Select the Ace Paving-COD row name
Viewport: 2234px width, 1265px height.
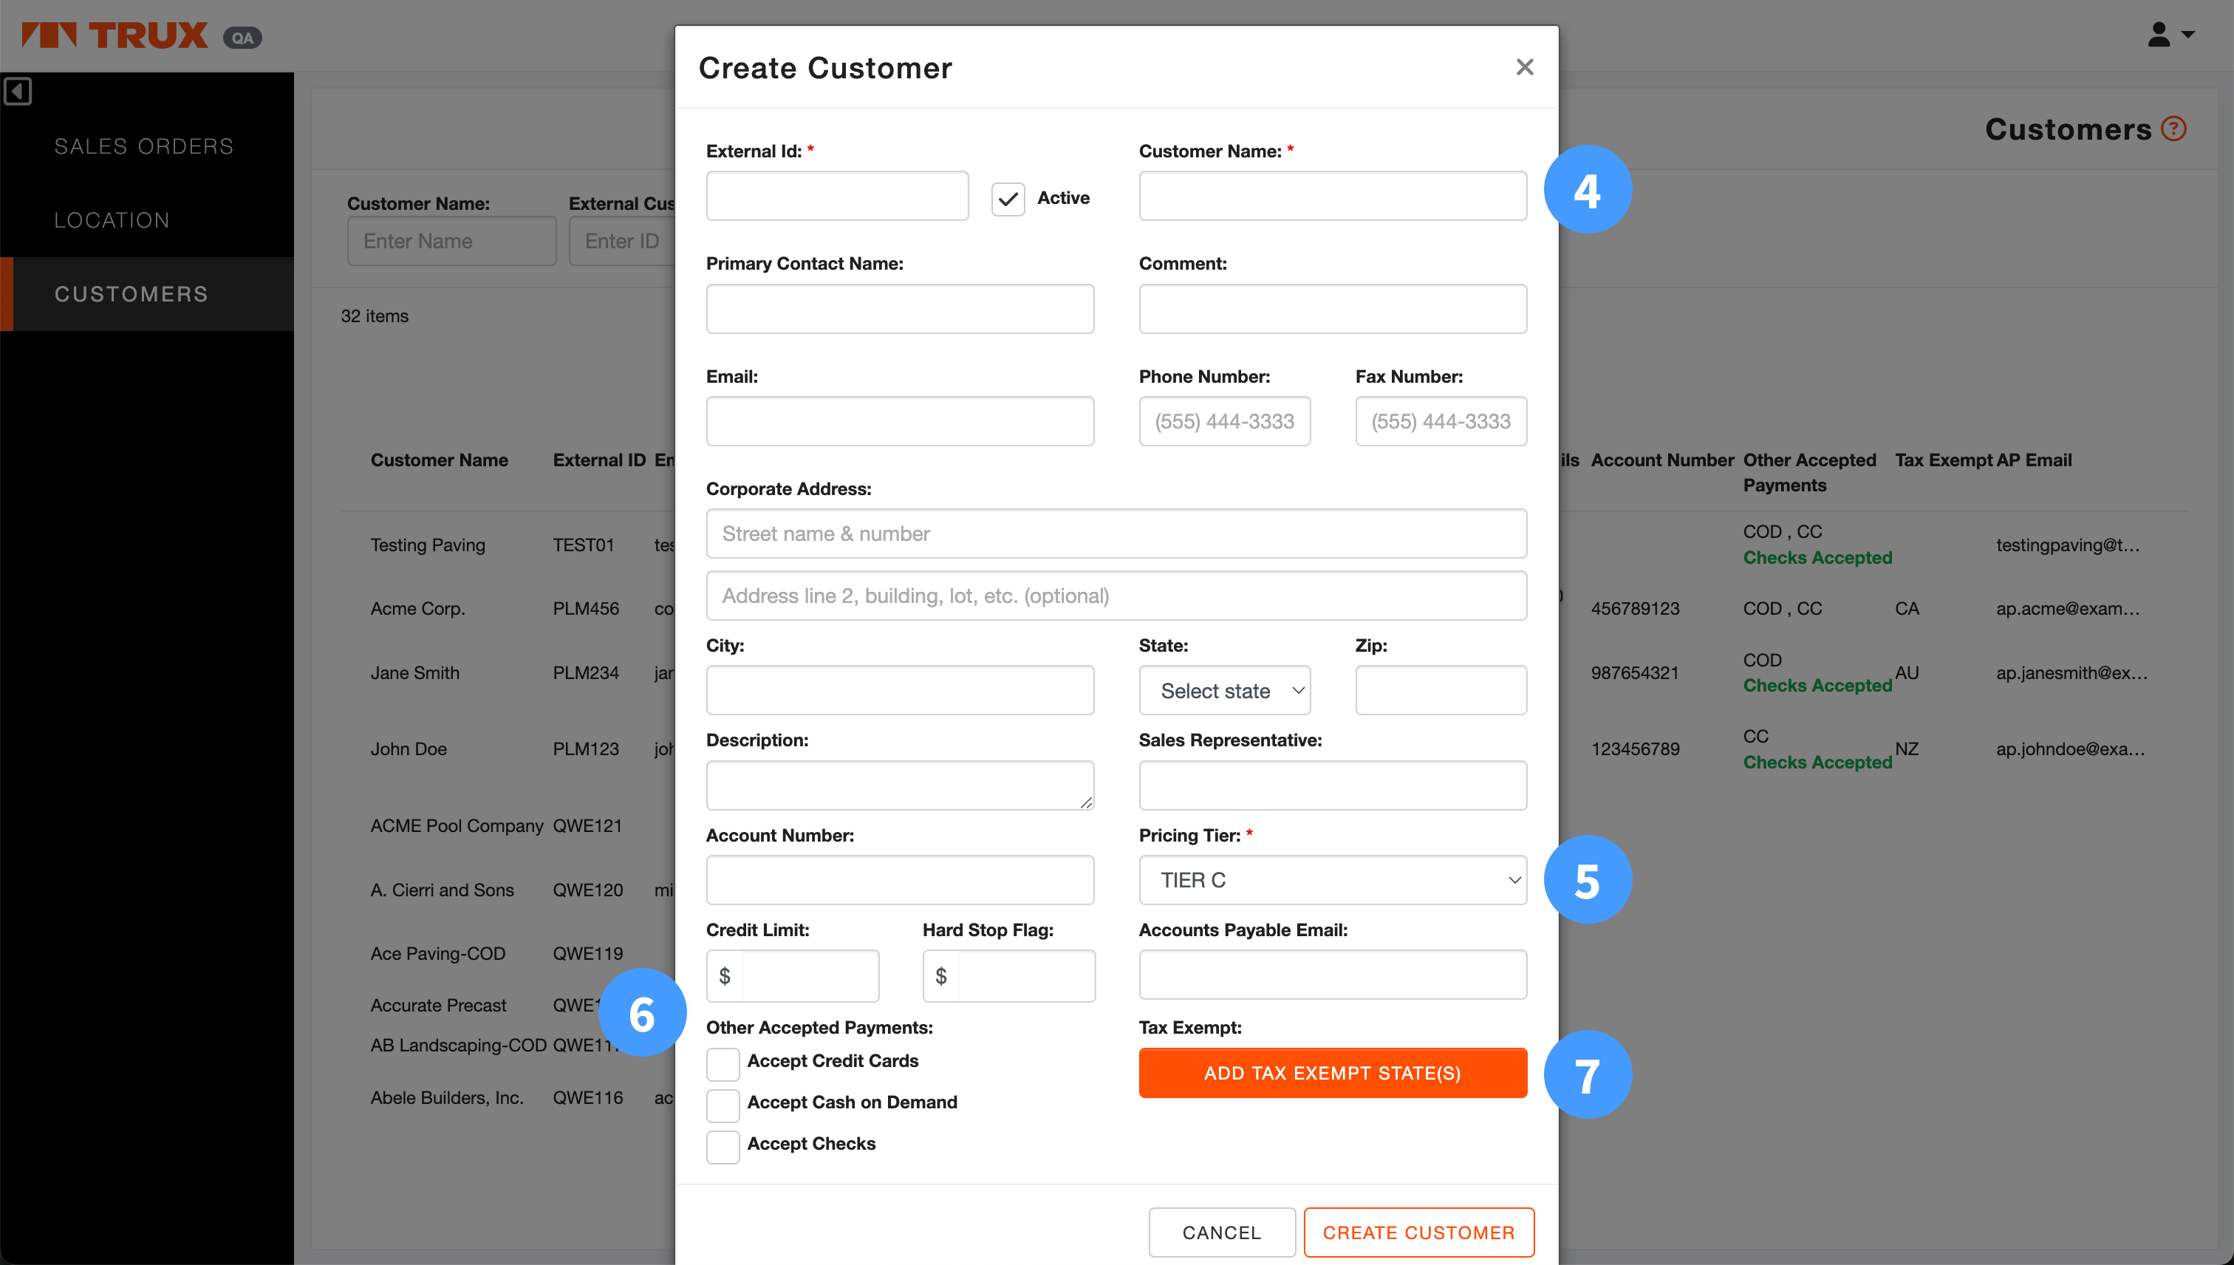(x=438, y=954)
